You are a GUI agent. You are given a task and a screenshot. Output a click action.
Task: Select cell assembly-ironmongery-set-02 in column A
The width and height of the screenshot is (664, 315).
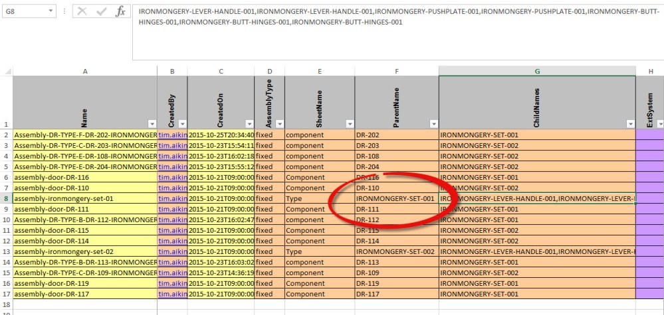click(84, 252)
